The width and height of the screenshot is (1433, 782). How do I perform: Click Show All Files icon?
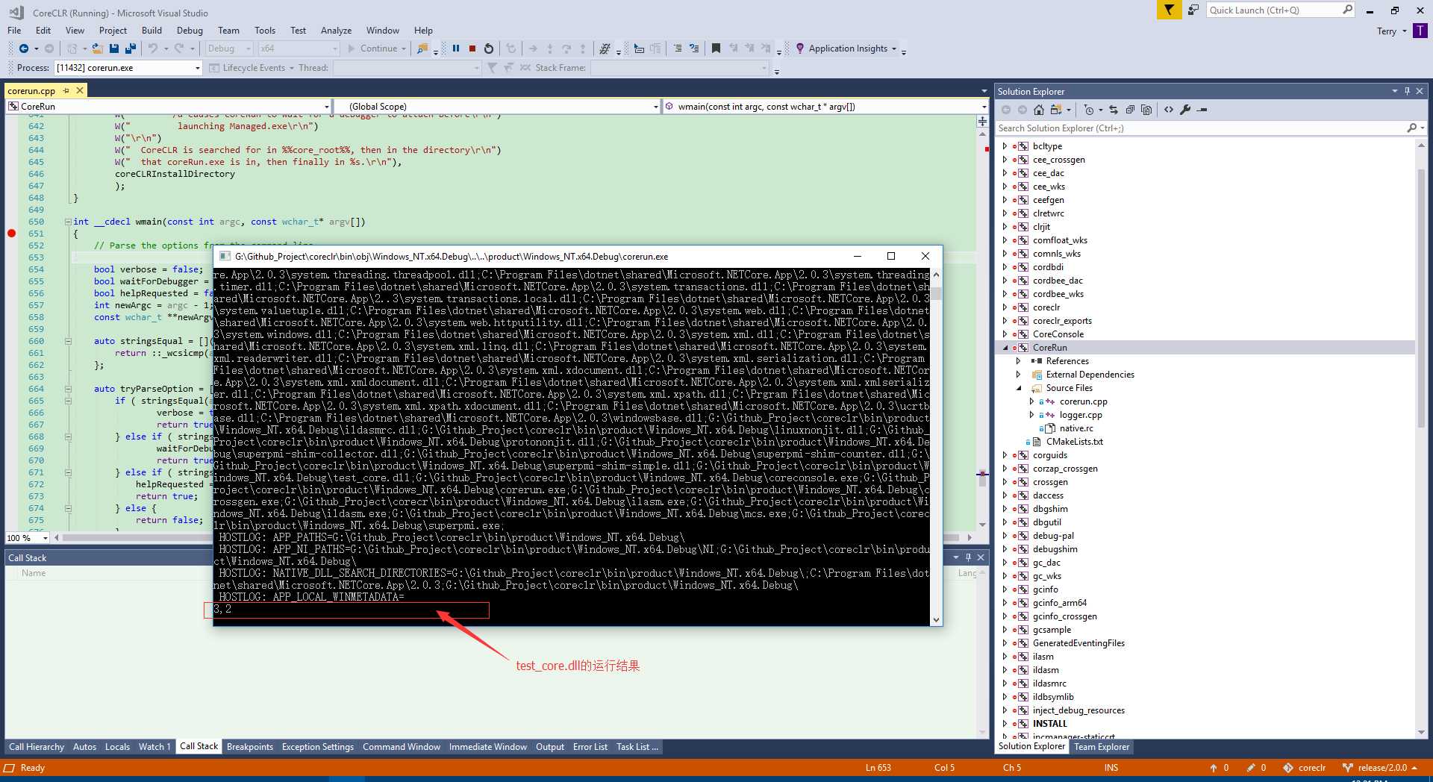(x=1146, y=110)
